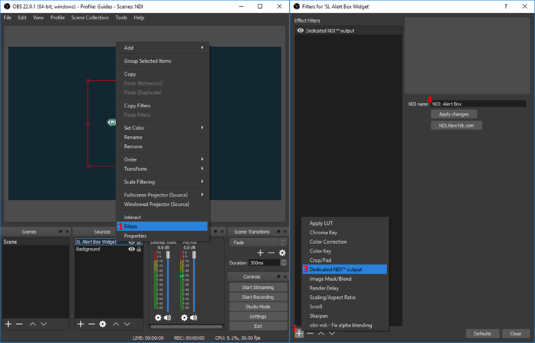The image size is (535, 343).
Task: Select Dedicated NDI output from filter list
Action: [x=345, y=269]
